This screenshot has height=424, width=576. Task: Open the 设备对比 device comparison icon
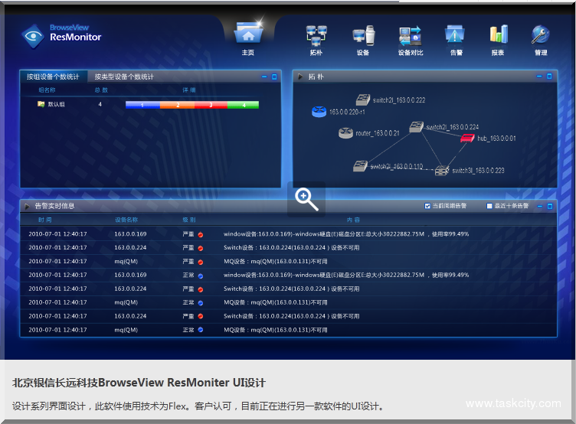(410, 35)
